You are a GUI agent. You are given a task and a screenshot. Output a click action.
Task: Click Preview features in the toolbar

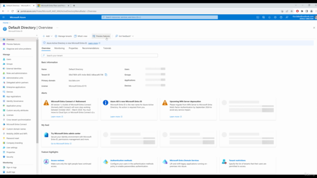(x=101, y=36)
